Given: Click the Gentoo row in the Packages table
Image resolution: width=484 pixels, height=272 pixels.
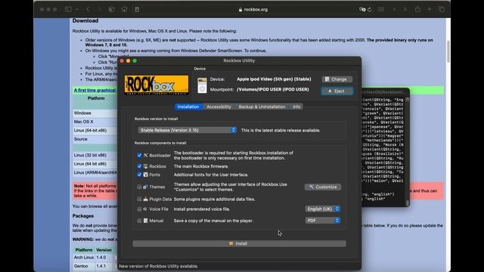Looking at the screenshot, I should (x=95, y=266).
